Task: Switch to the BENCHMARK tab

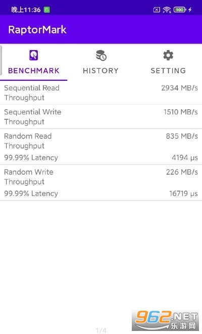Action: (x=34, y=62)
